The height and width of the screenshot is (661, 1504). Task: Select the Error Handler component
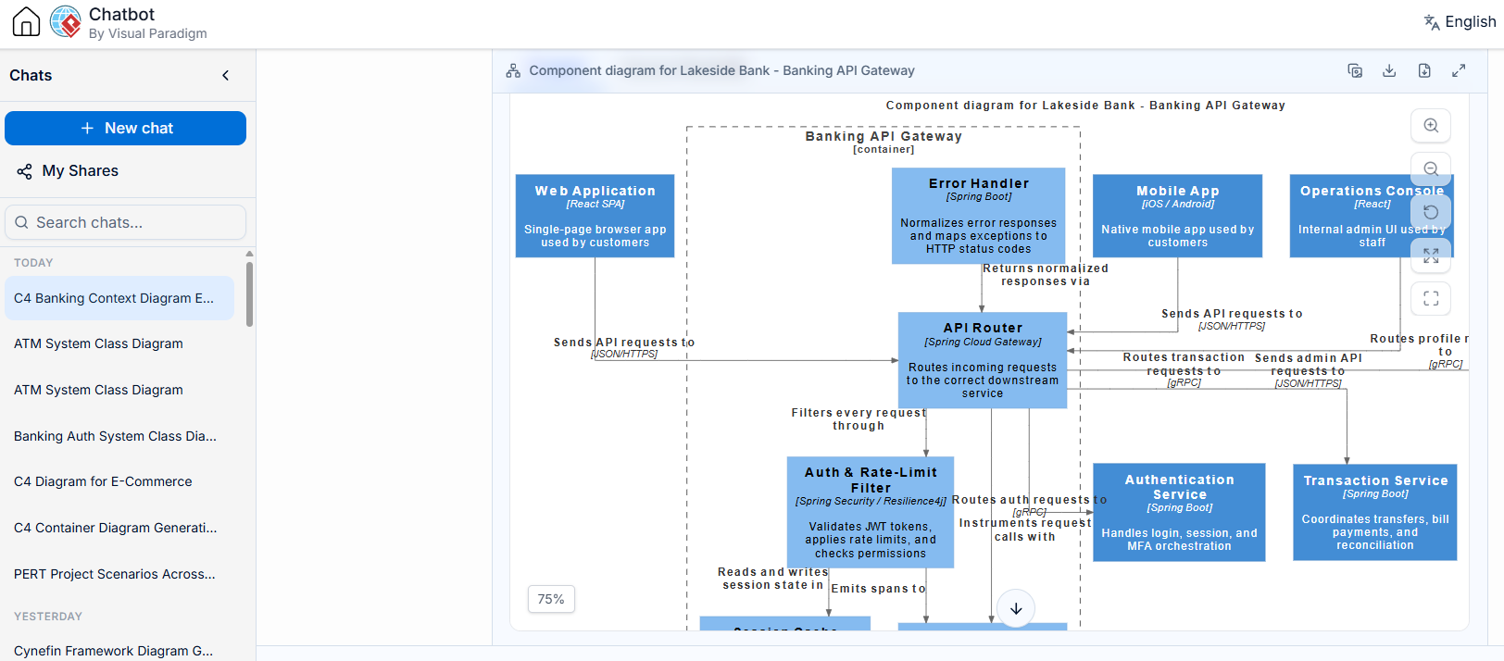pos(978,216)
